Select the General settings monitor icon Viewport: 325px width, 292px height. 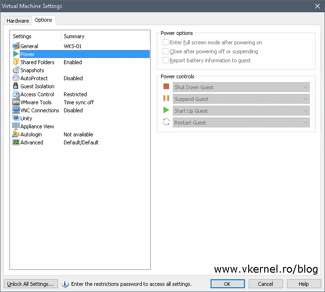point(16,46)
